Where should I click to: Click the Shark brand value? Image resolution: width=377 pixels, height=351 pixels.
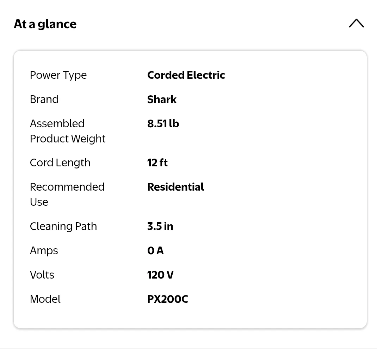pyautogui.click(x=162, y=99)
